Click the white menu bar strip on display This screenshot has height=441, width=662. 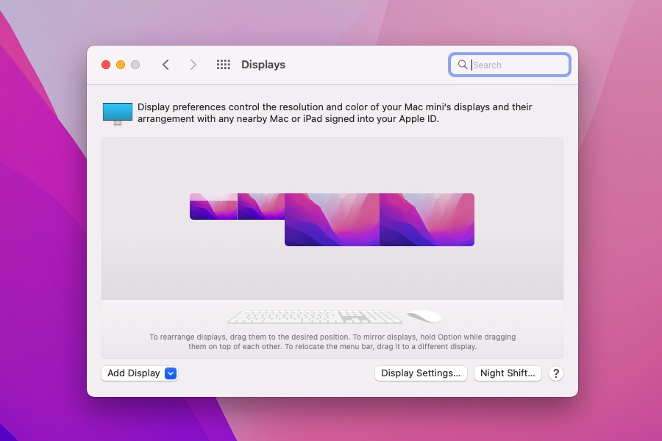213,197
